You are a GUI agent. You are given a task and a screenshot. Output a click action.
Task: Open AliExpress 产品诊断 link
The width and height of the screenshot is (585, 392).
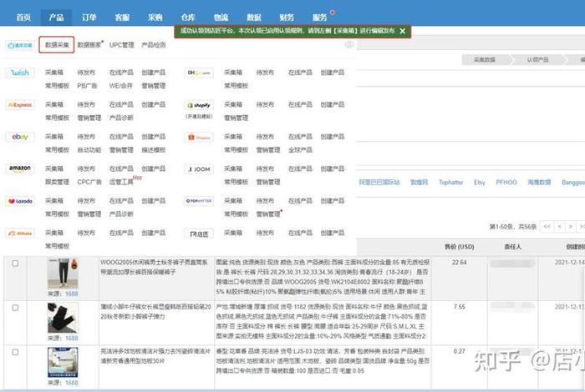(x=121, y=118)
